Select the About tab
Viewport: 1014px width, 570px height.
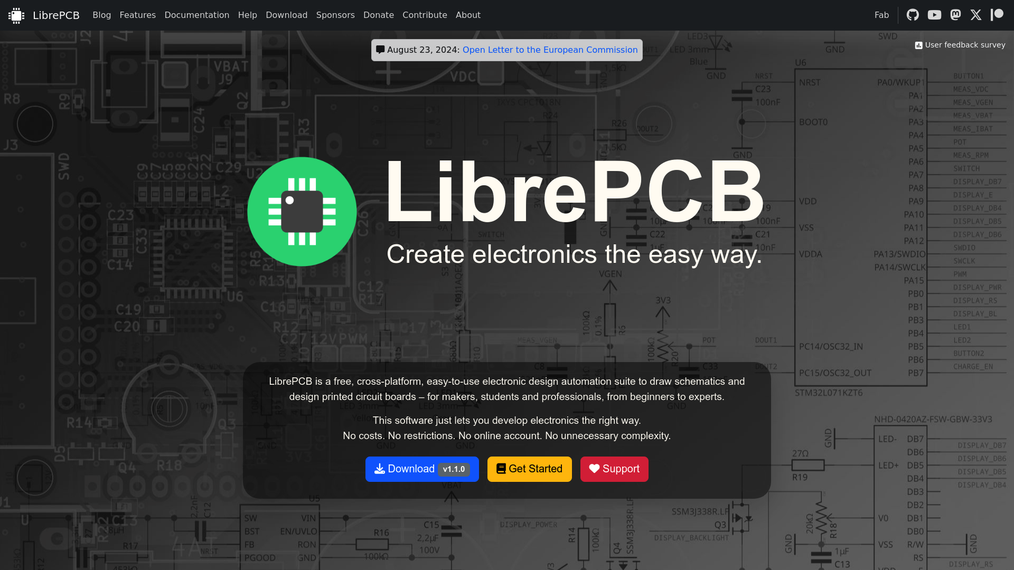(x=467, y=15)
